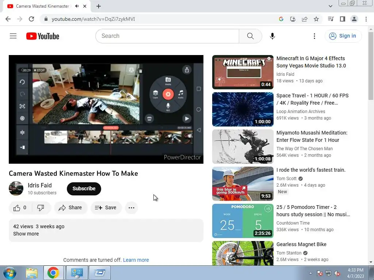Image resolution: width=374 pixels, height=280 pixels.
Task: Click Countdown Time channel name
Action: pos(293,223)
